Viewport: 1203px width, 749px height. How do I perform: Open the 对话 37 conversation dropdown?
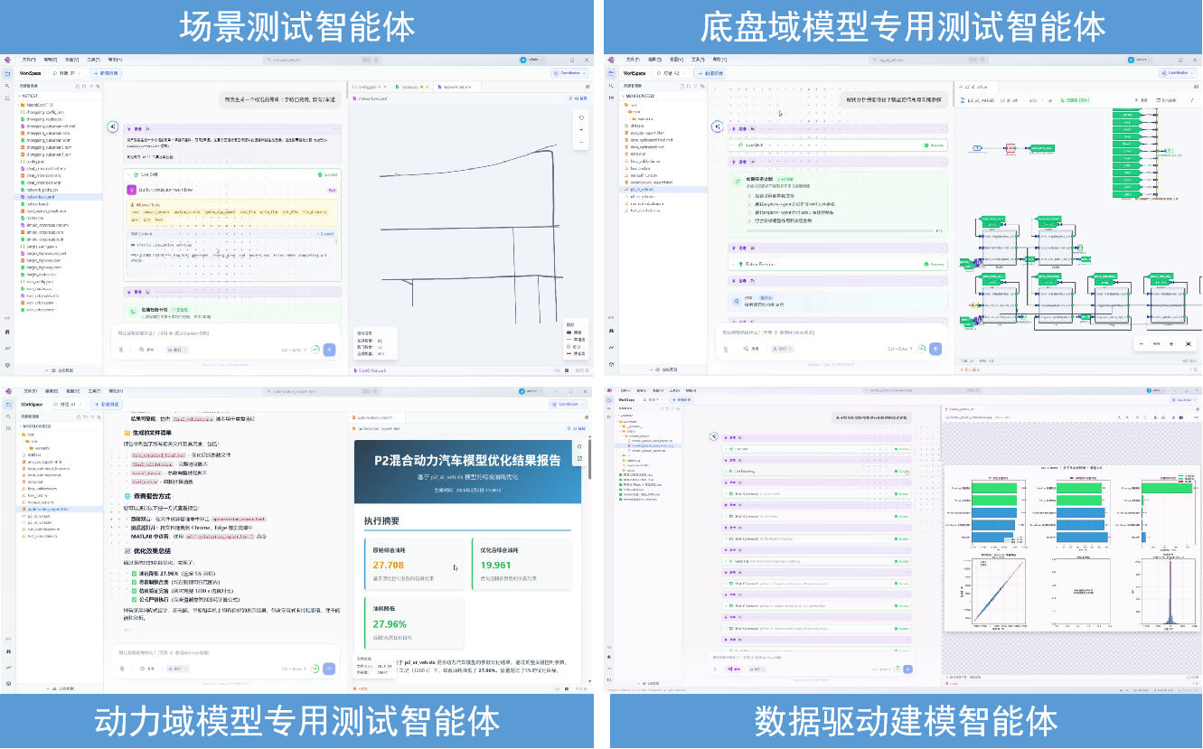tap(68, 72)
